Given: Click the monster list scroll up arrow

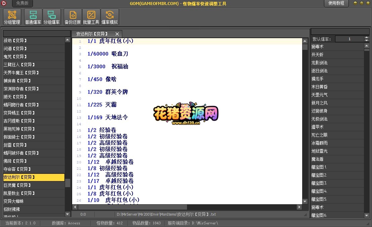Looking at the screenshot, I should (x=67, y=40).
